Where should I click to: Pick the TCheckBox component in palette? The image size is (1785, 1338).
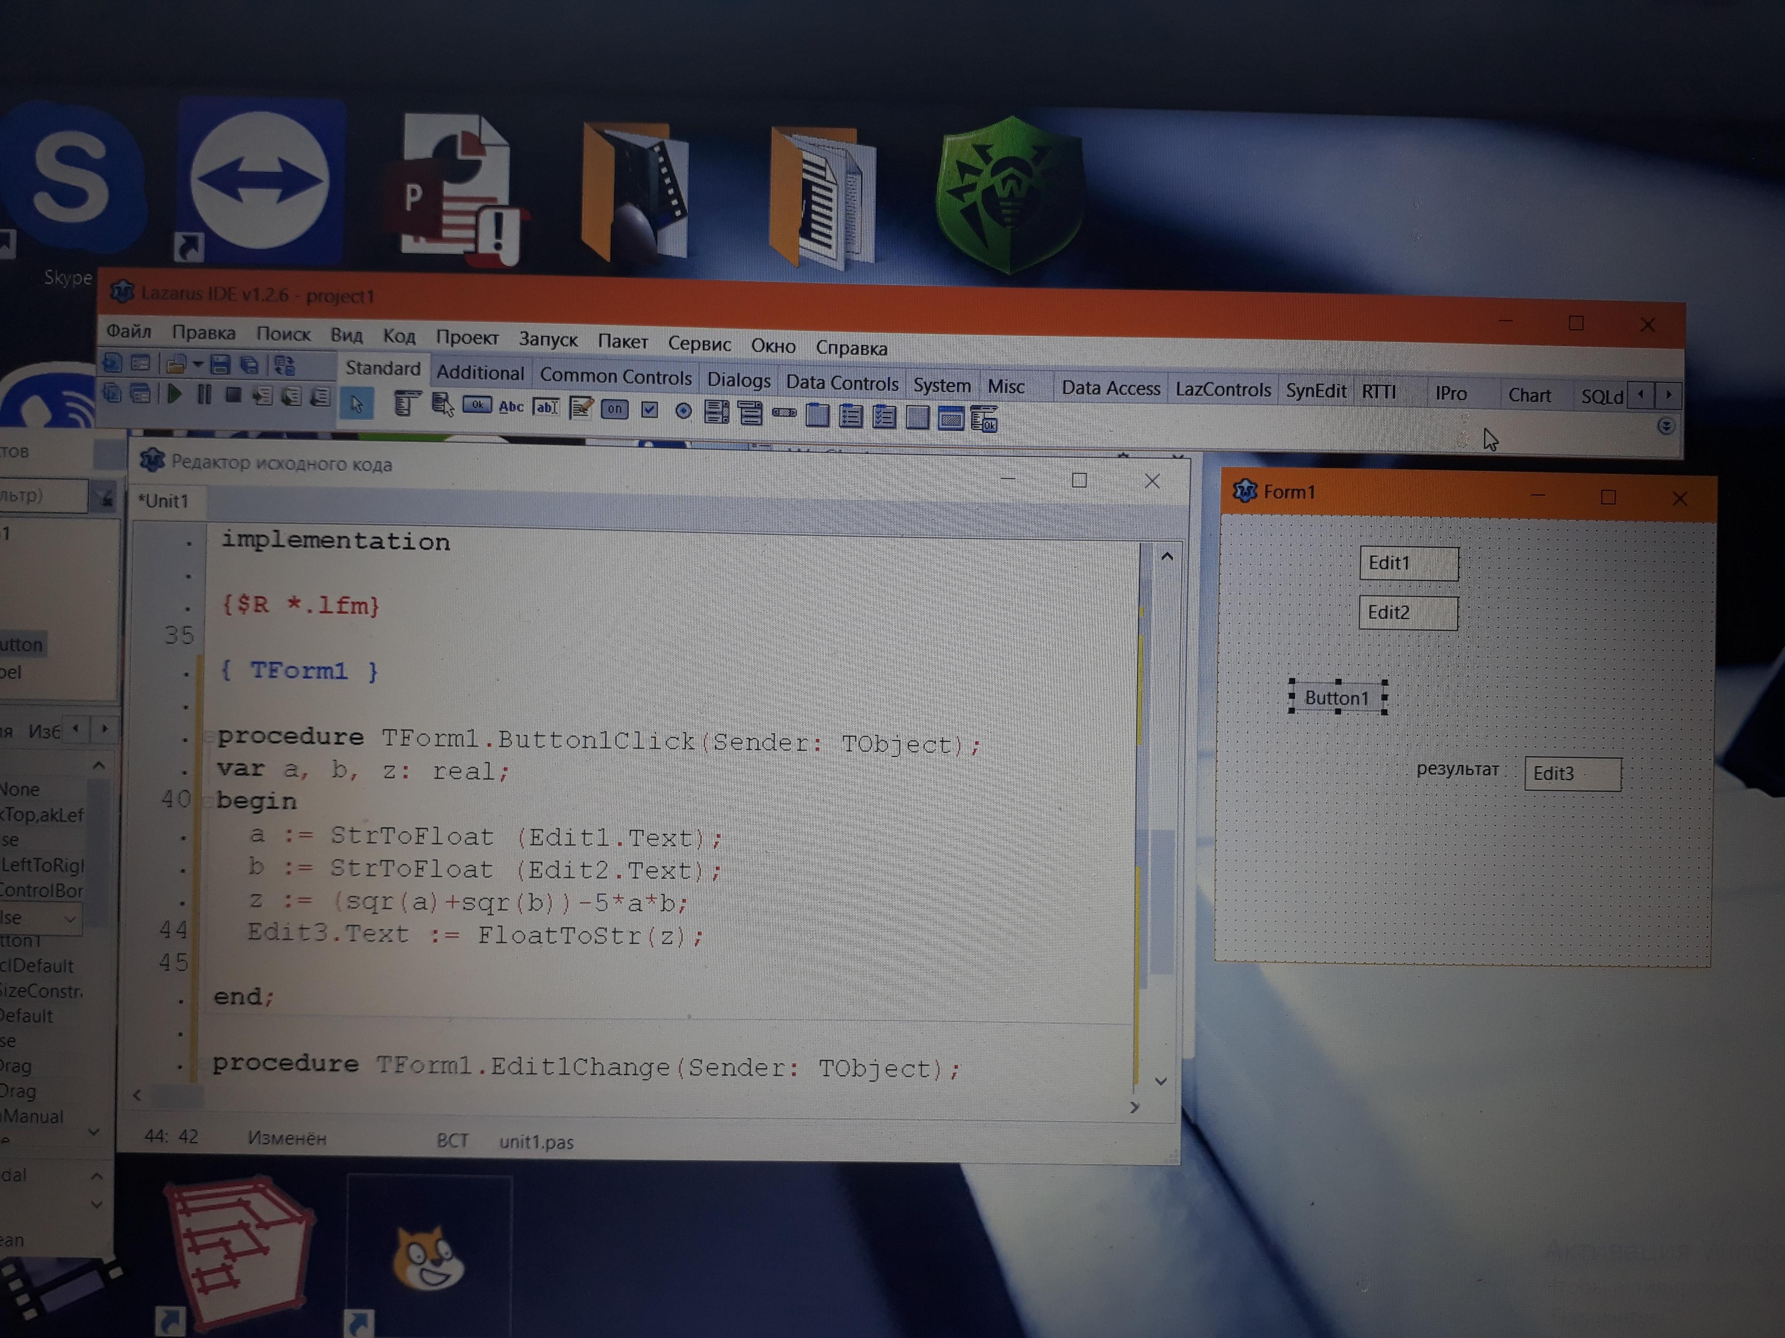point(649,411)
